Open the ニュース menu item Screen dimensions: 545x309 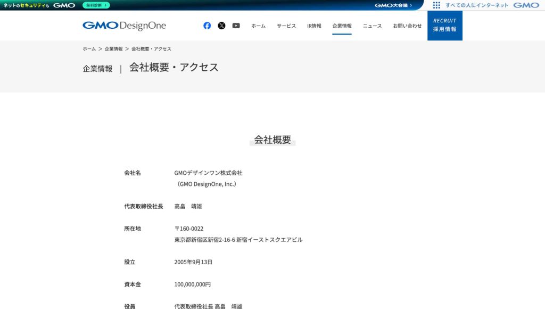tap(372, 26)
